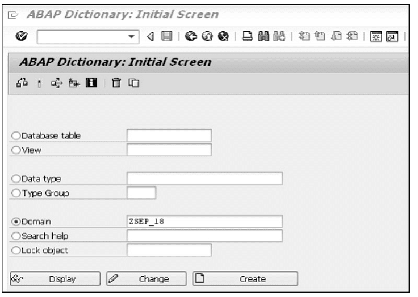Select the Database table radio button
This screenshot has width=418, height=297.
[16, 135]
